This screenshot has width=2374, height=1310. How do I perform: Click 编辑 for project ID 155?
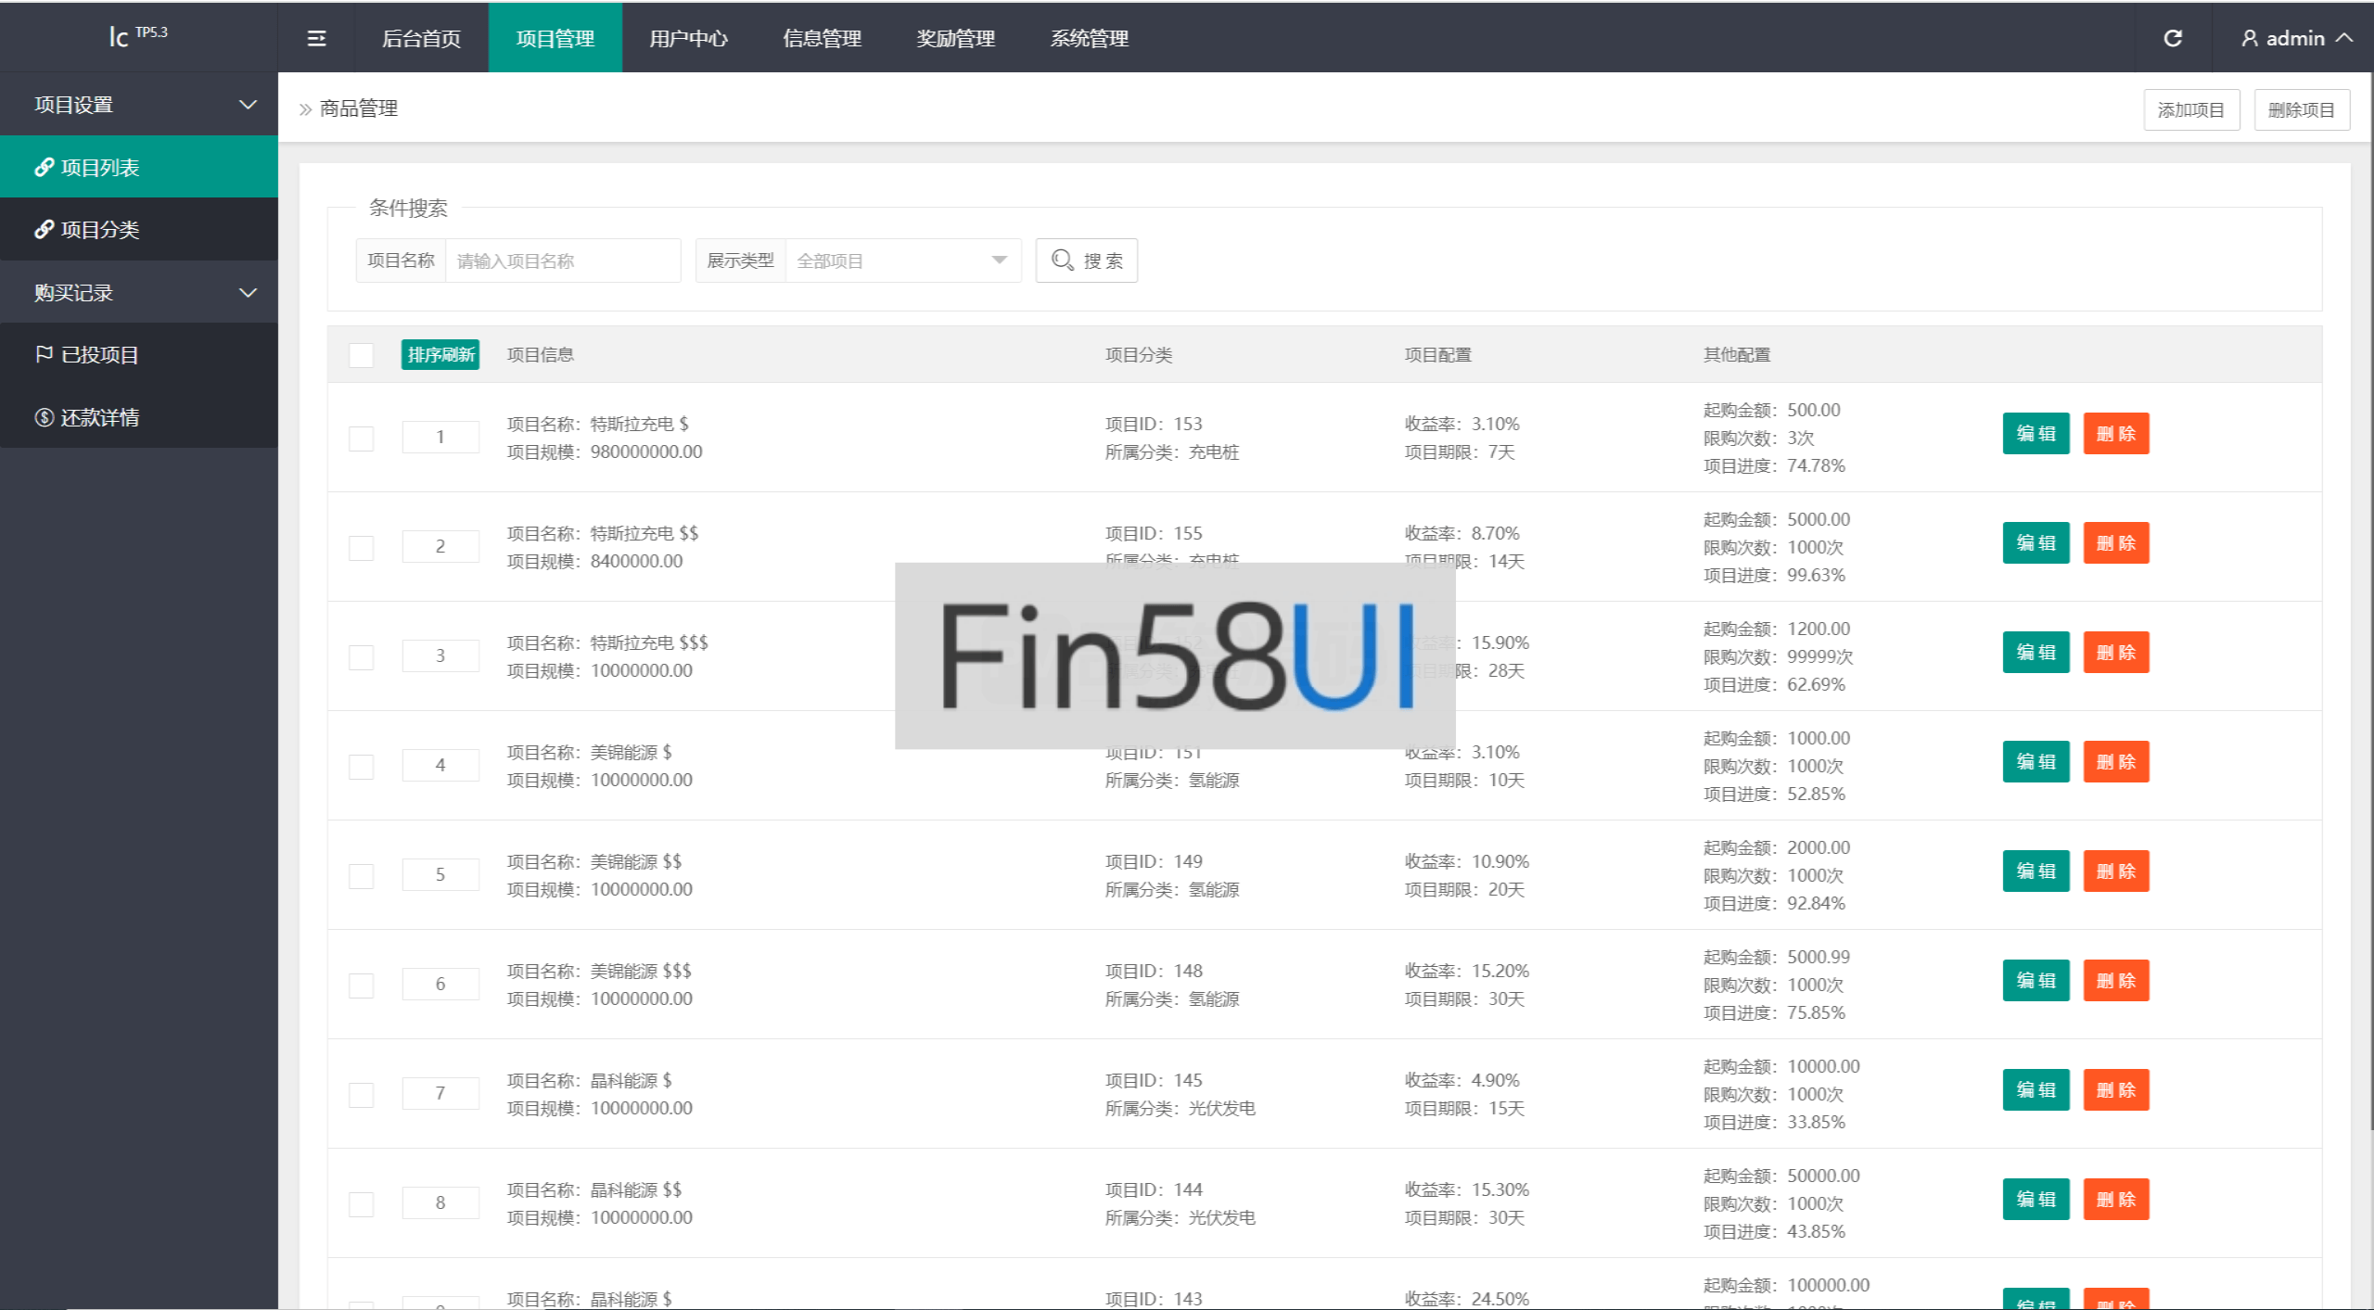(2036, 543)
